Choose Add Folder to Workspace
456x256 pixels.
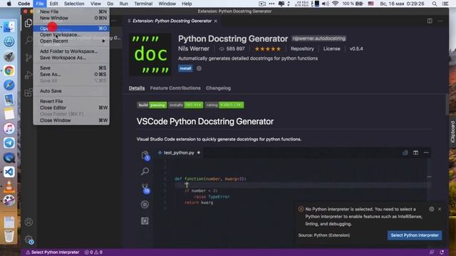click(71, 51)
